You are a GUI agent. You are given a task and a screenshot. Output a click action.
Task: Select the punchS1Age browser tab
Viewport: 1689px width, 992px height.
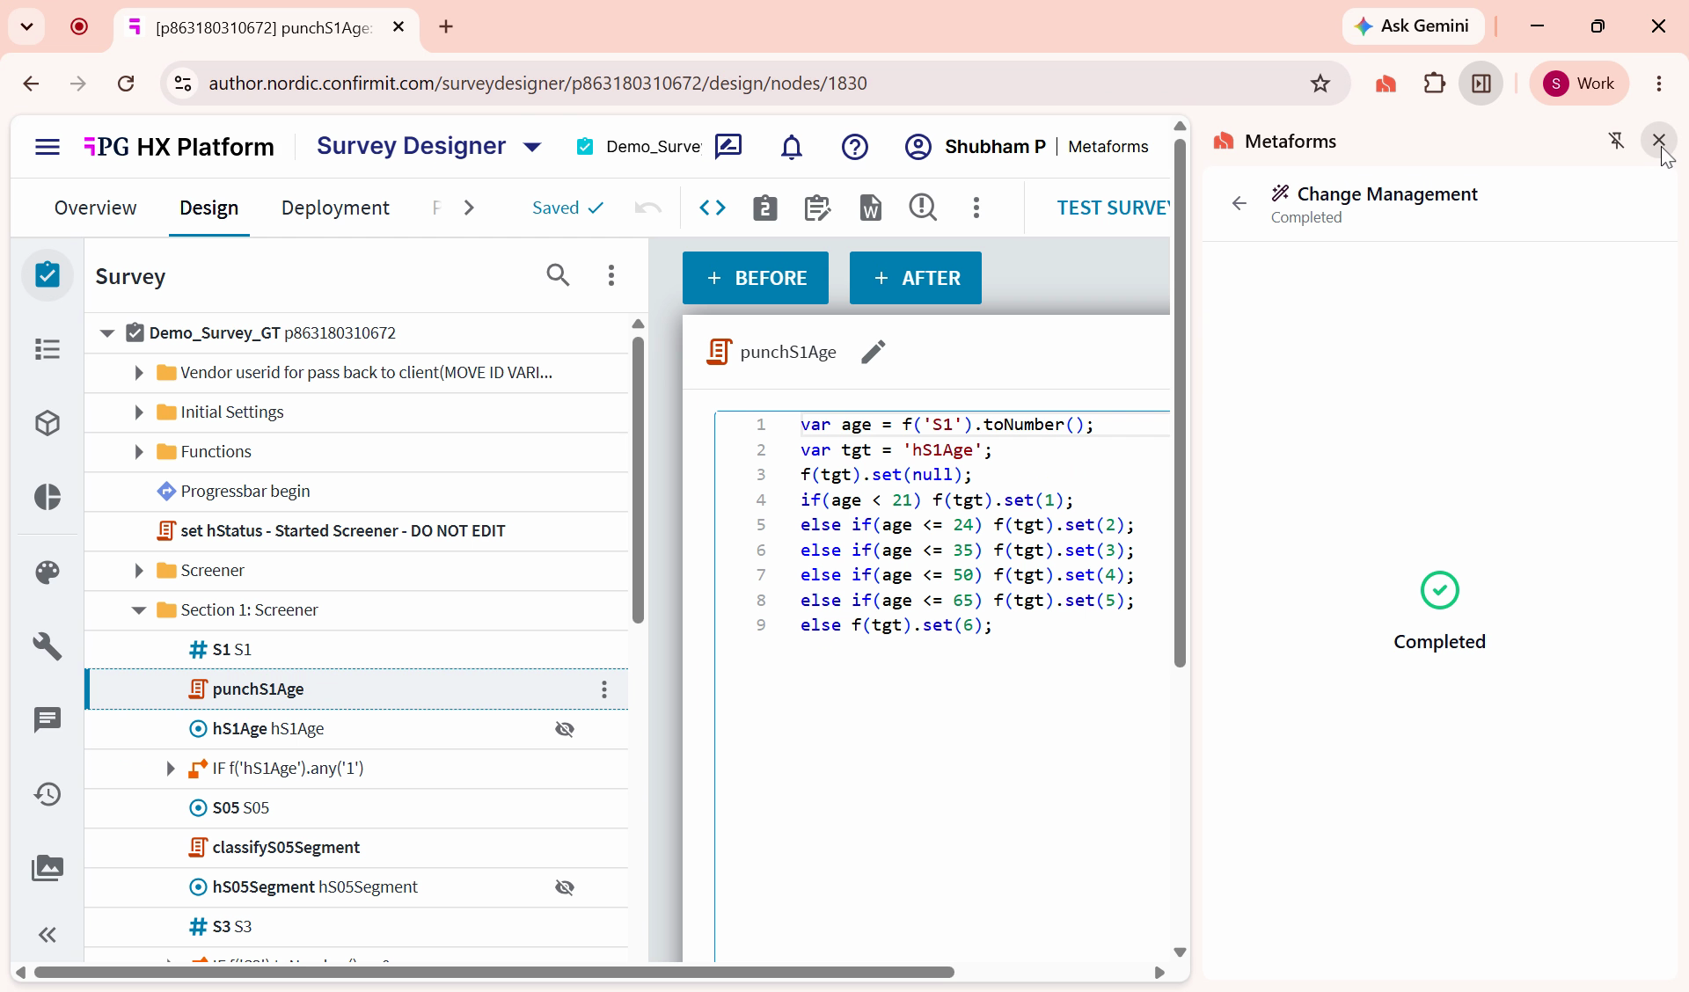[264, 27]
